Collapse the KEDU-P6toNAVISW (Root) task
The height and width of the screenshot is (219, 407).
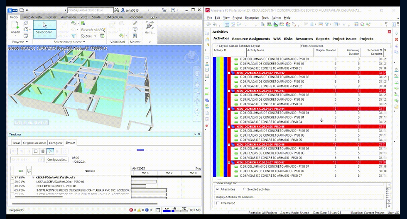(x=33, y=177)
